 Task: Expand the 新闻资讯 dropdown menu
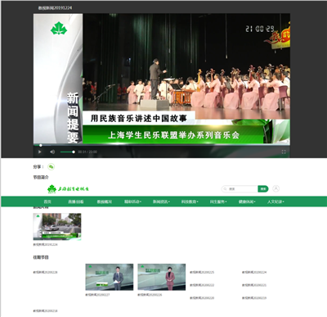coord(161,202)
